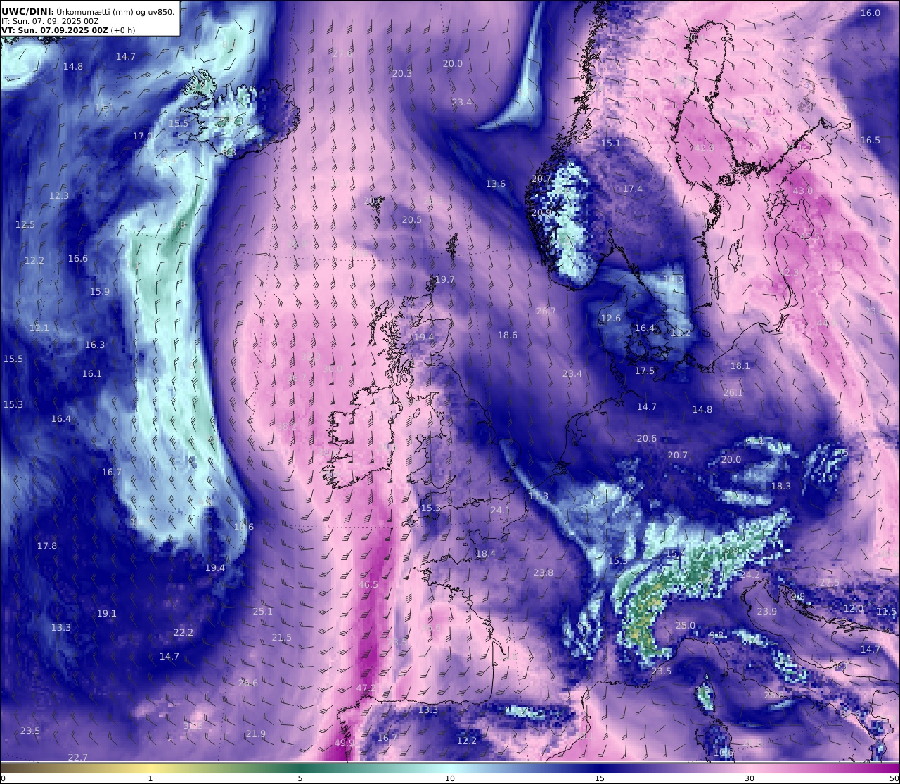Click the 'IT: Sun. 07. 09. 2025 00Z' line
Screen dimensions: 900x784
point(50,21)
